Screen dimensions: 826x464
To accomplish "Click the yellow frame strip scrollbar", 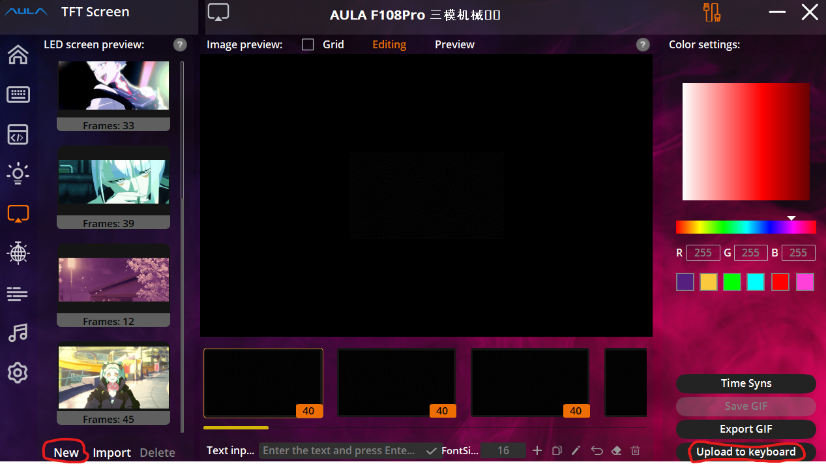I will [x=235, y=427].
